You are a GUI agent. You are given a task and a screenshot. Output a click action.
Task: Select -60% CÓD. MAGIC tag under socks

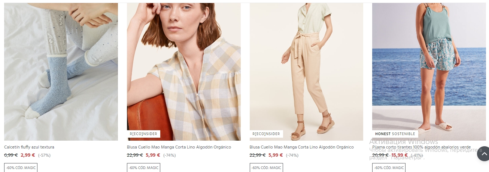click(x=21, y=168)
